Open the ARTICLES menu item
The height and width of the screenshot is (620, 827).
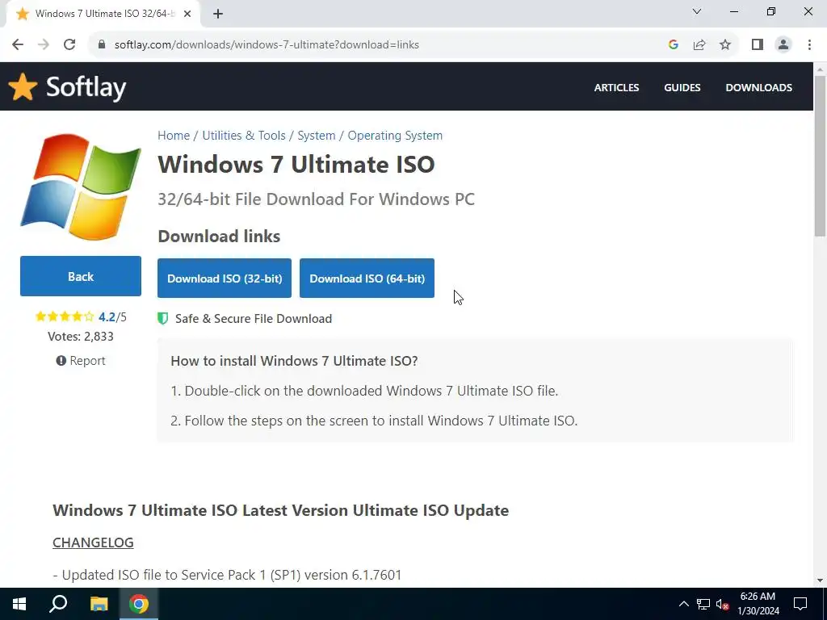[616, 87]
